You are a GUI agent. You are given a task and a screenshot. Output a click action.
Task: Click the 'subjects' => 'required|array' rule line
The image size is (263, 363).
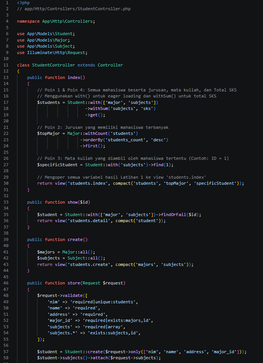[x=87, y=327]
